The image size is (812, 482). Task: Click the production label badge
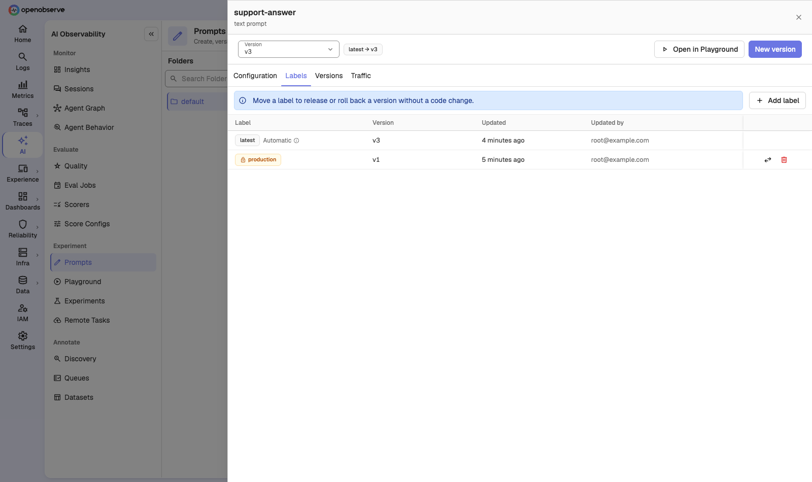pos(258,160)
